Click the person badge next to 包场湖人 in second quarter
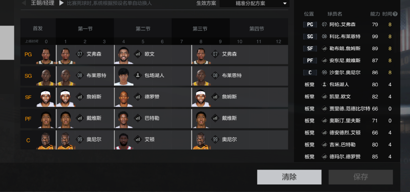This screenshot has width=410, height=192. coord(138,75)
